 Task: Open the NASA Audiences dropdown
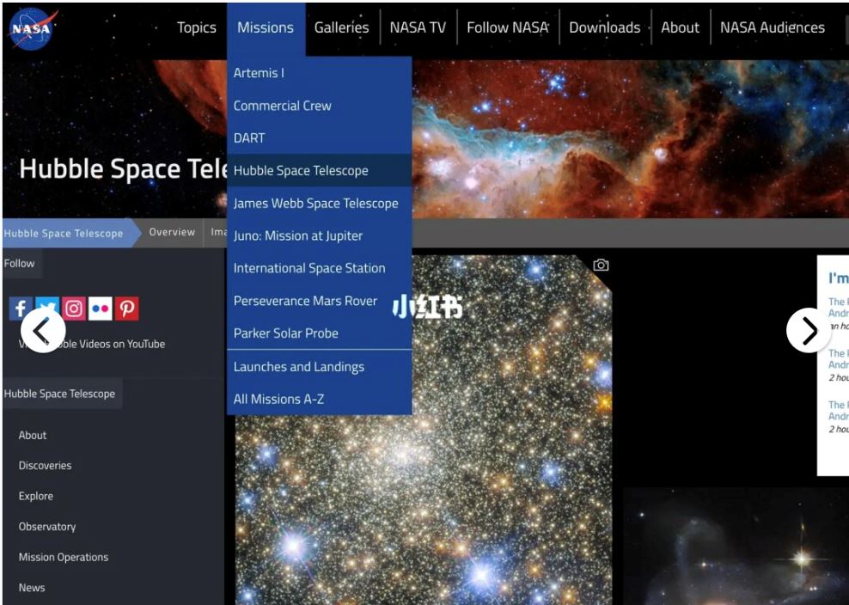772,27
